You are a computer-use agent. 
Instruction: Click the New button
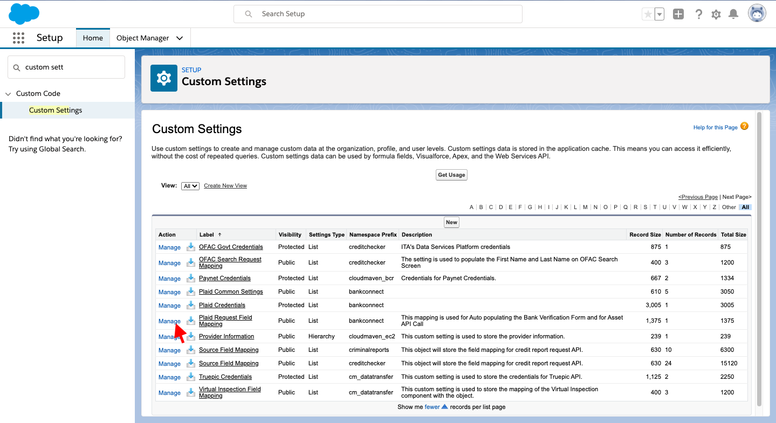point(451,222)
